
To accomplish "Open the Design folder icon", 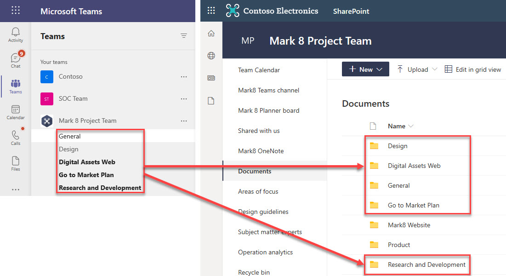I will [x=374, y=146].
